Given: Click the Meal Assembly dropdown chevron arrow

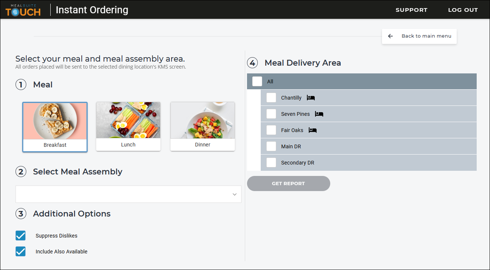Looking at the screenshot, I should pyautogui.click(x=234, y=194).
